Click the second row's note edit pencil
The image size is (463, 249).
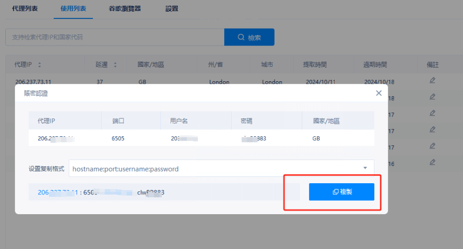(432, 97)
